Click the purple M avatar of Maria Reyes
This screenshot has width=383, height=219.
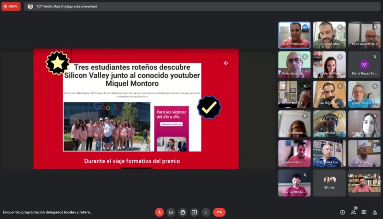pyautogui.click(x=364, y=65)
